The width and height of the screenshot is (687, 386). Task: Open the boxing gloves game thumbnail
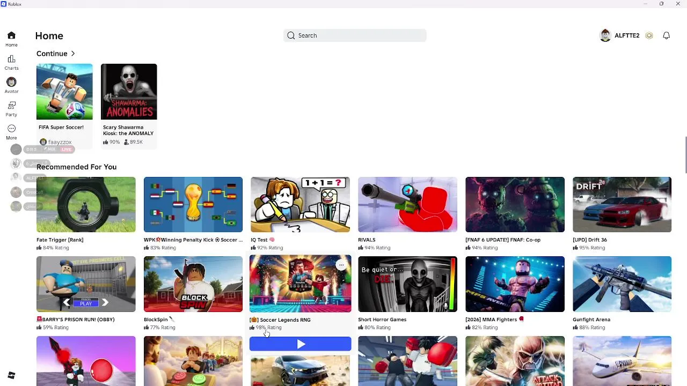tap(408, 361)
